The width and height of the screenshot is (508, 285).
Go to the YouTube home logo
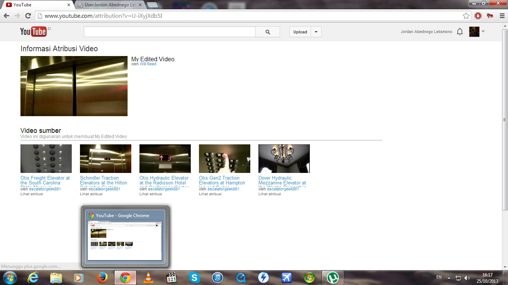click(33, 32)
